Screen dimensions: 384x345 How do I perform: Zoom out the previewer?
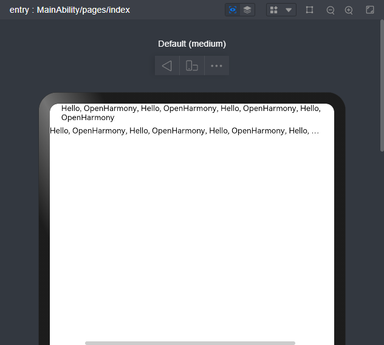coord(331,10)
